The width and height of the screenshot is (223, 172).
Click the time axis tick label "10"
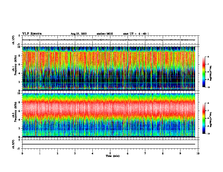click(x=198, y=153)
